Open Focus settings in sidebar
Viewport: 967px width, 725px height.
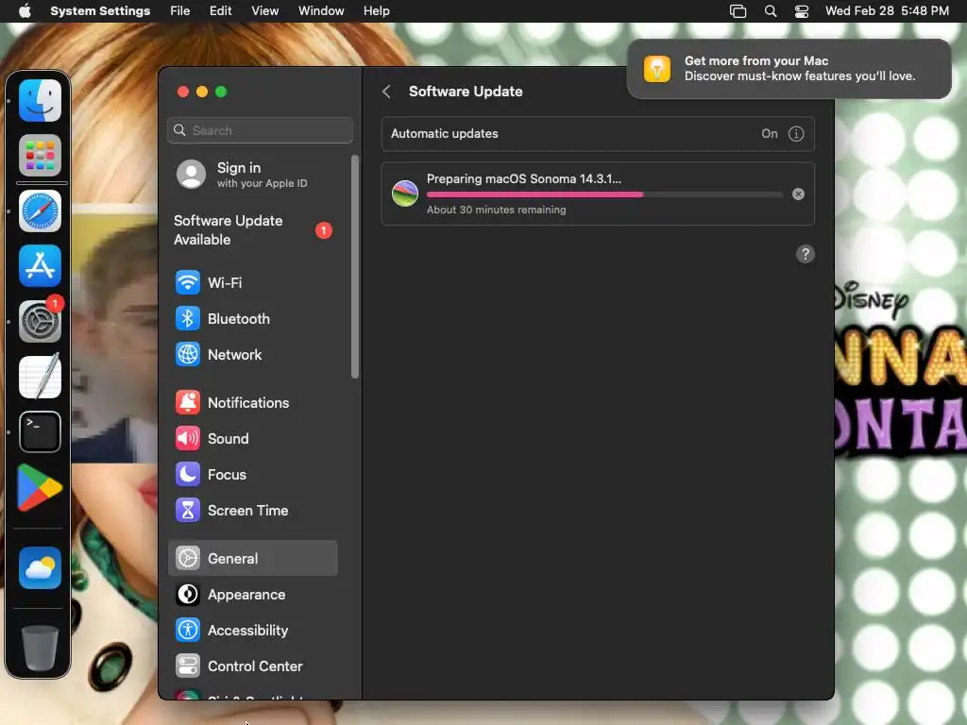click(x=253, y=475)
